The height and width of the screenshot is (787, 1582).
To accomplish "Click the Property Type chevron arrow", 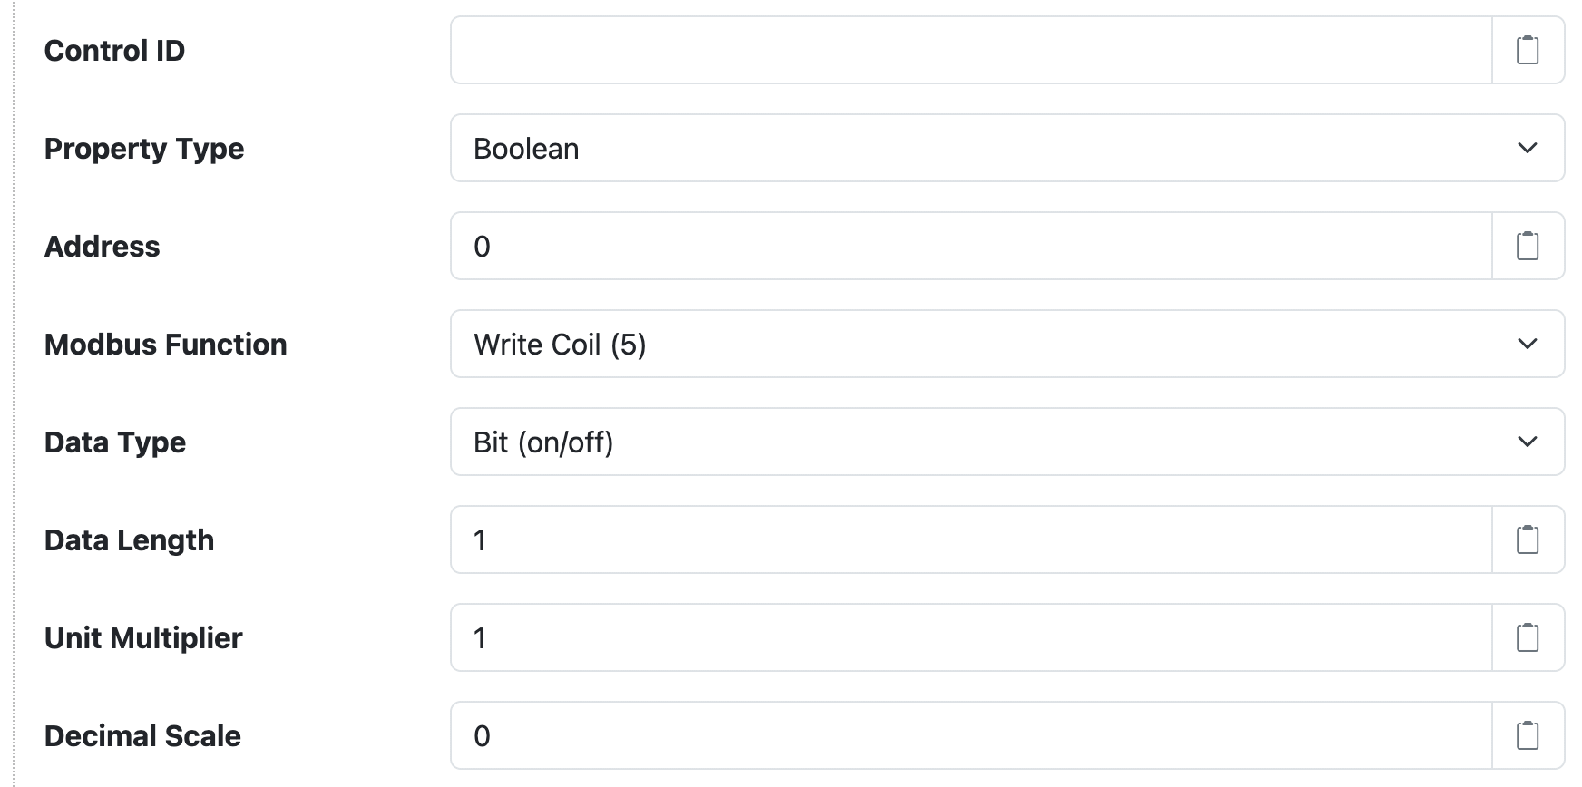I will [1528, 148].
